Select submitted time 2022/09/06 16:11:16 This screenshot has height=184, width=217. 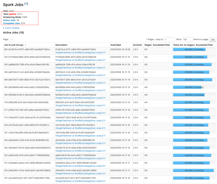click(x=120, y=178)
